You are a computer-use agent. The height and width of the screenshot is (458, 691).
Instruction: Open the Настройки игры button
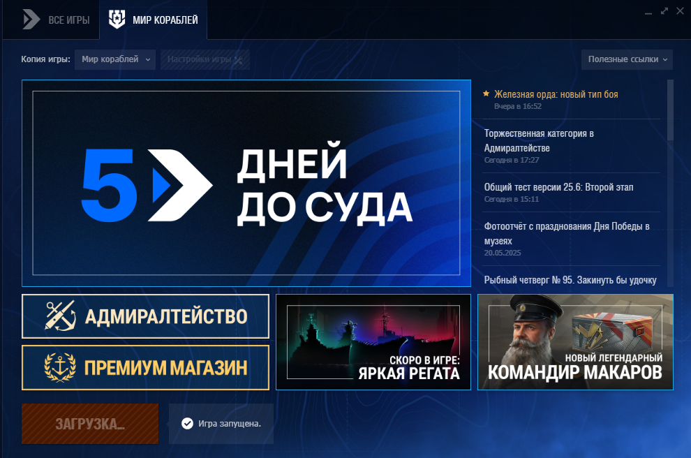(205, 59)
